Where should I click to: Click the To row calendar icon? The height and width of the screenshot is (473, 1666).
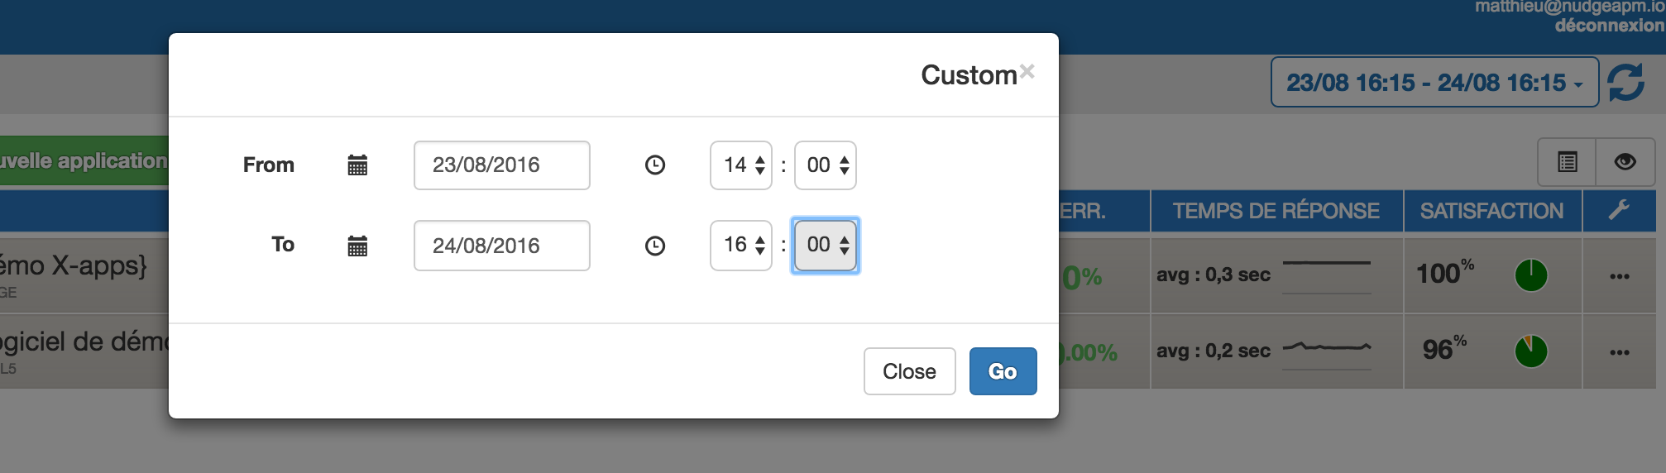(x=357, y=246)
